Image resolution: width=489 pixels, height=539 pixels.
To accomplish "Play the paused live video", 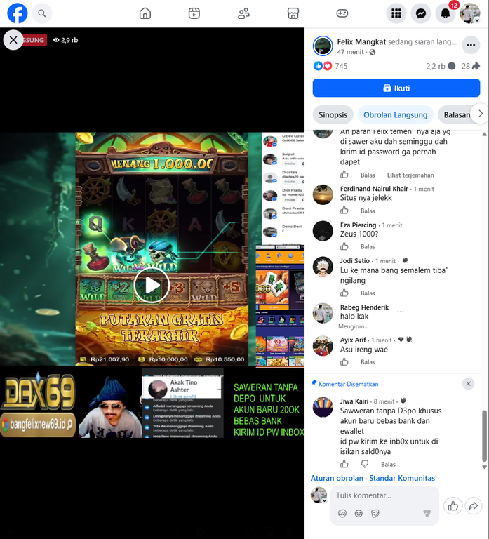I will point(152,286).
